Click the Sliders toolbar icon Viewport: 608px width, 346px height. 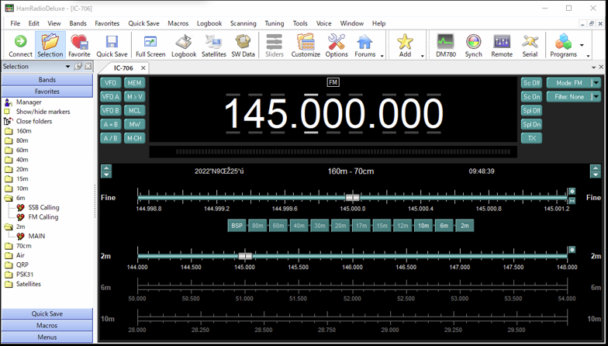275,45
